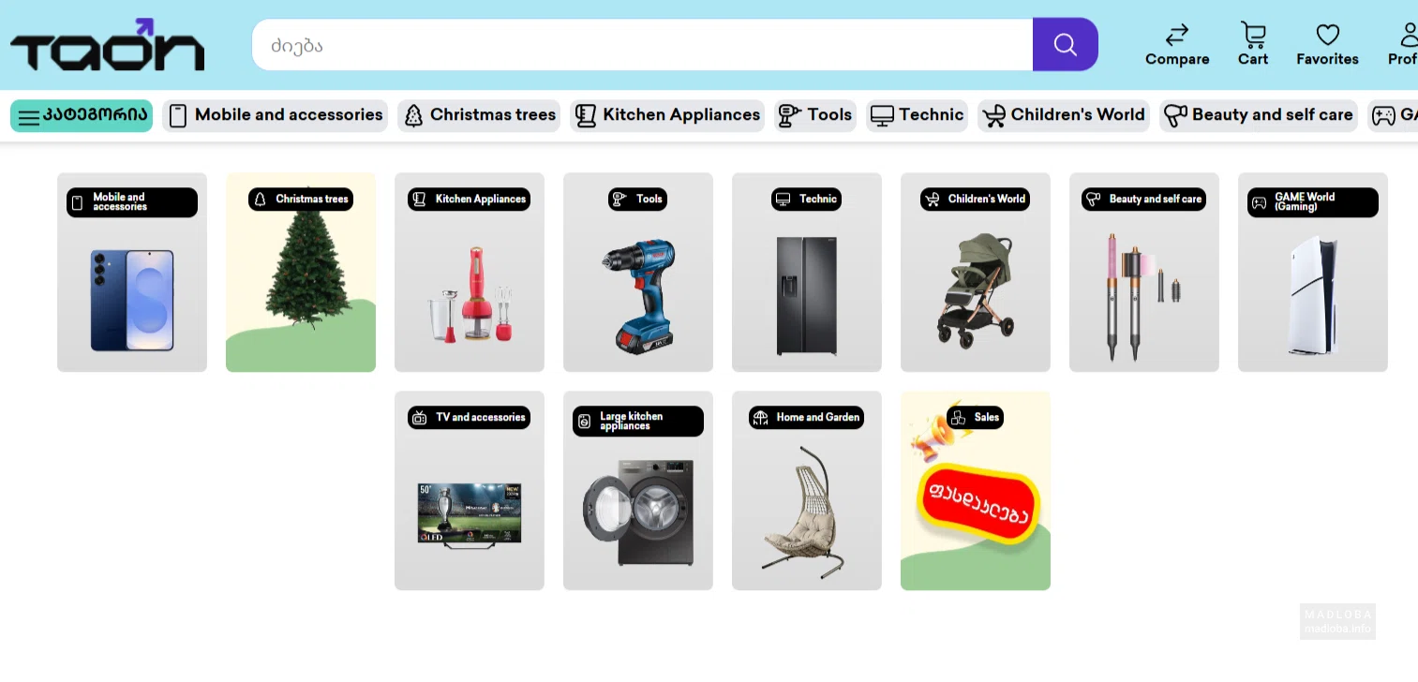Screen dimensions: 1418x682
Task: Type in the ძიება search field
Action: [642, 45]
